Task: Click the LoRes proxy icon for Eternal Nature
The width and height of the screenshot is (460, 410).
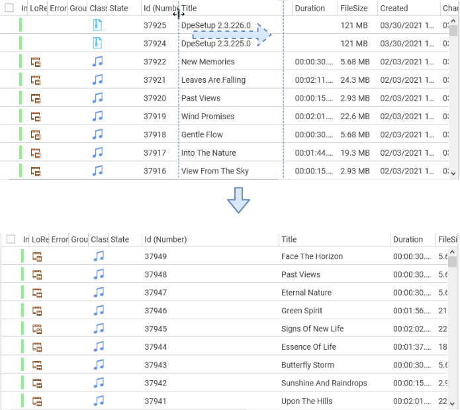Action: tap(37, 292)
